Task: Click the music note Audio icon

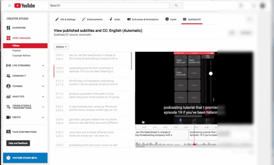Action: (111, 19)
